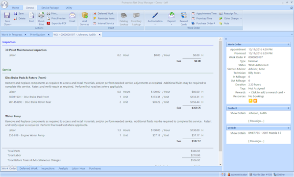Click the orange W tag icon
294x177 pixels.
255,101
